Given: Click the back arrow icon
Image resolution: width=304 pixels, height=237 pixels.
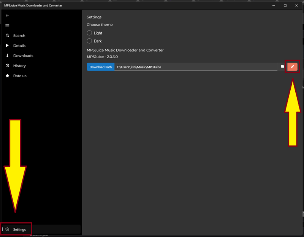Looking at the screenshot, I should click(x=7, y=16).
